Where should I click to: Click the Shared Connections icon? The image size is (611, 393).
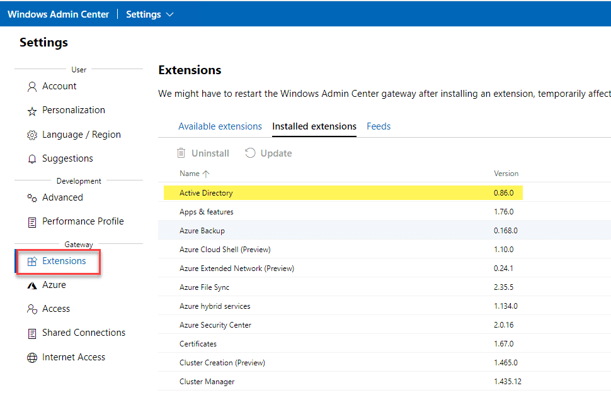(x=32, y=333)
